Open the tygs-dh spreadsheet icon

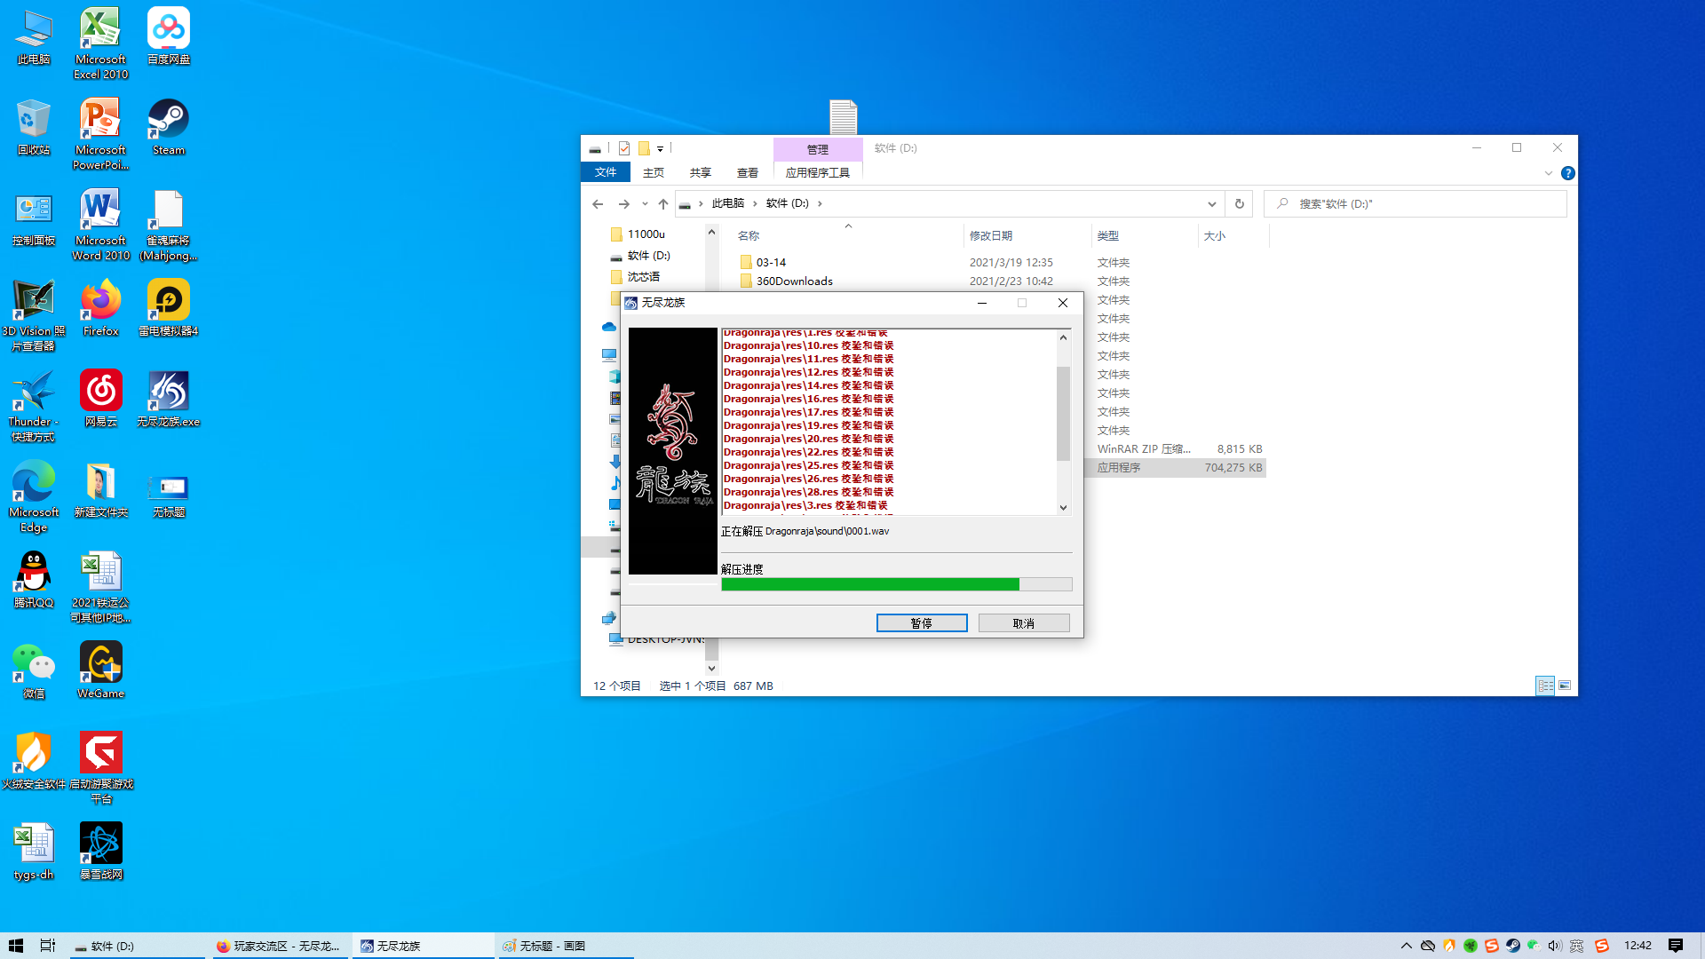point(34,852)
